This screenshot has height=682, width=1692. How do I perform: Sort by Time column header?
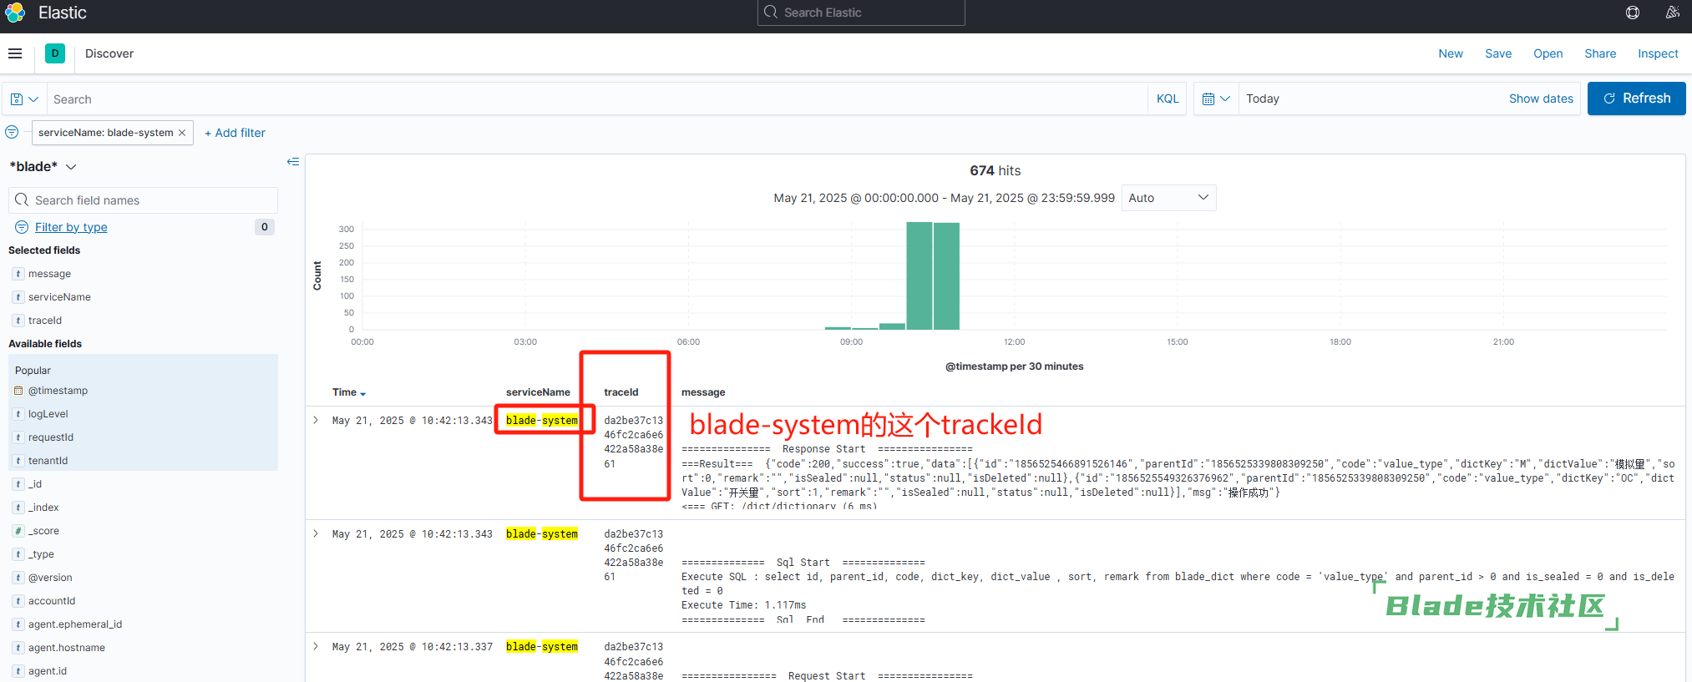pyautogui.click(x=348, y=392)
